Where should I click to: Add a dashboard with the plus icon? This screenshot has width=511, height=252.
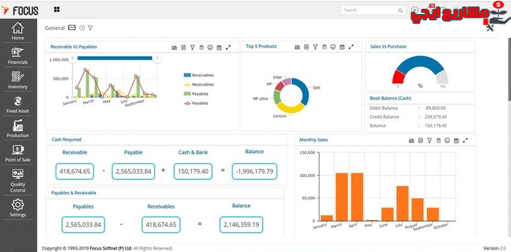pos(82,28)
